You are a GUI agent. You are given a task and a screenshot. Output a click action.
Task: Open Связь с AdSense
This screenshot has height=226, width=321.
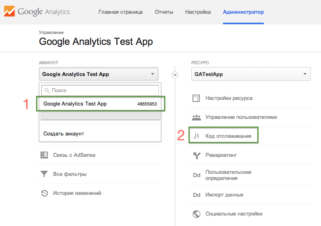tap(74, 155)
